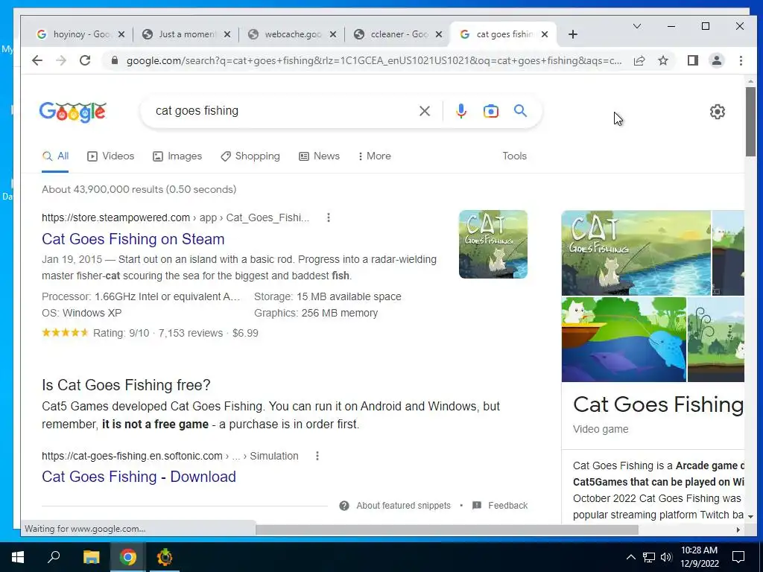
Task: Reload the current page
Action: coord(85,60)
